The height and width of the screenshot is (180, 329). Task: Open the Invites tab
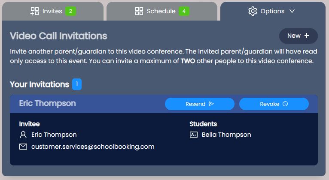click(53, 11)
